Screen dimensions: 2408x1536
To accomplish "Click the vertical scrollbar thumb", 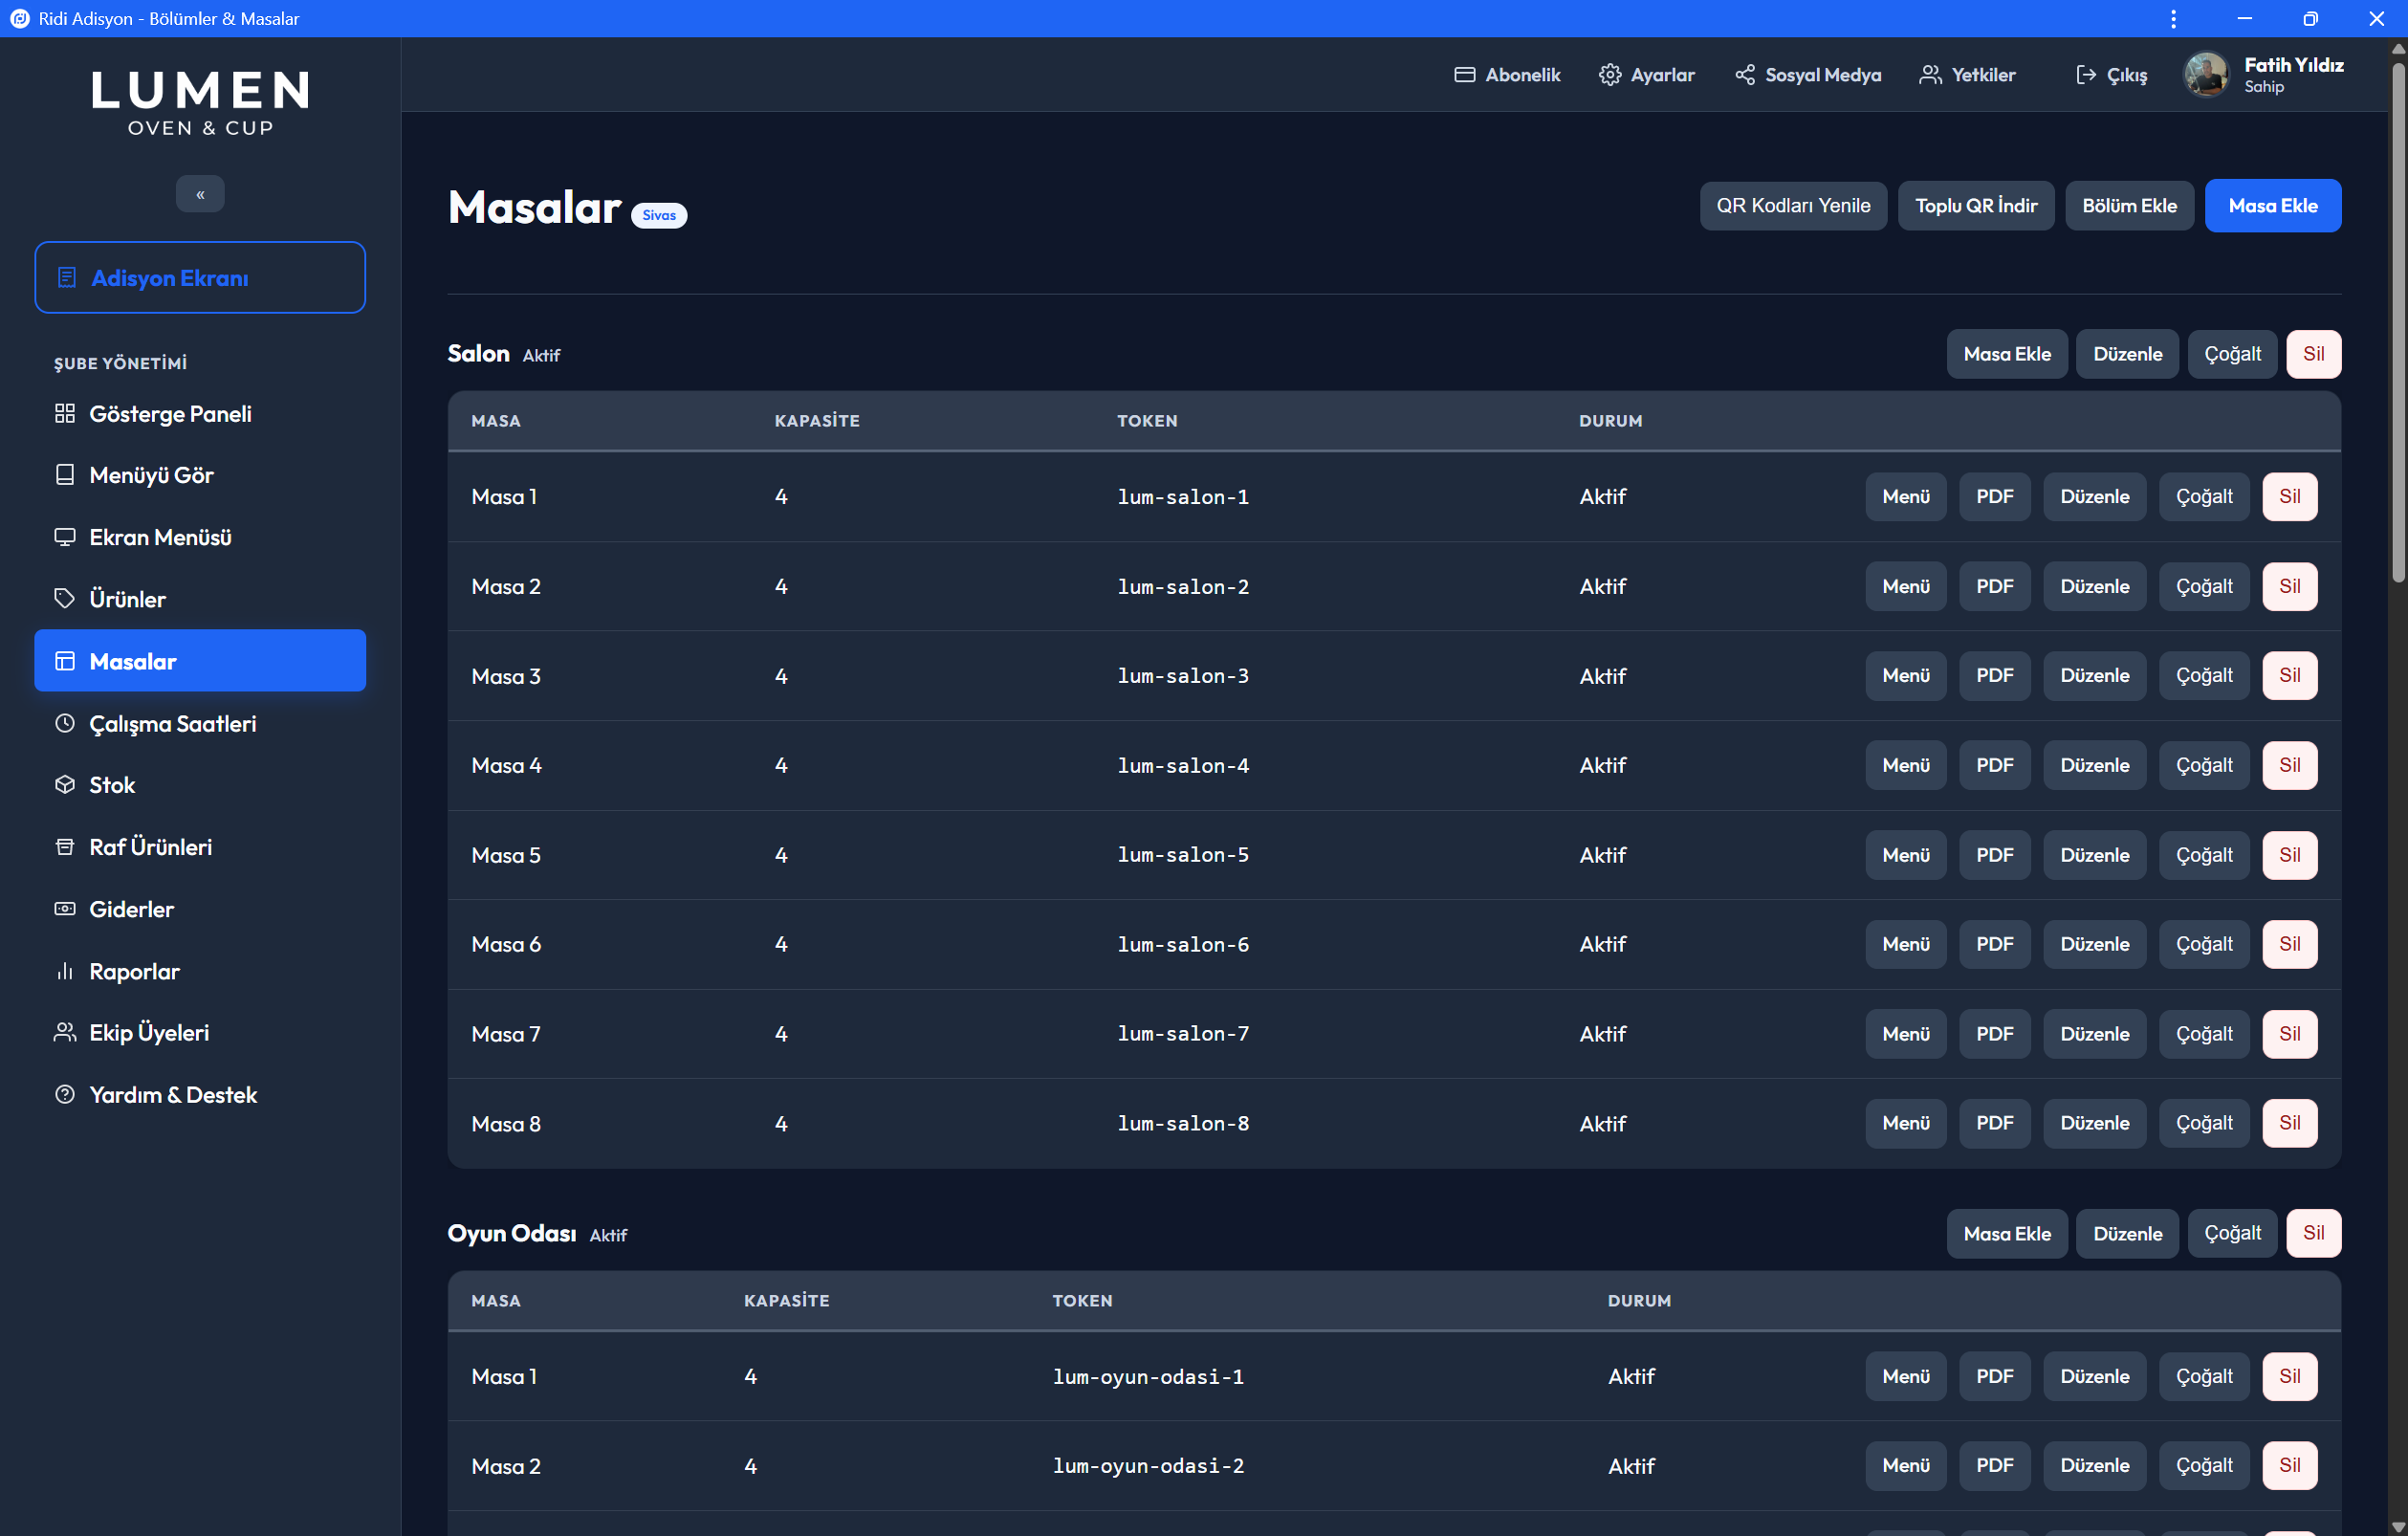I will (2398, 322).
